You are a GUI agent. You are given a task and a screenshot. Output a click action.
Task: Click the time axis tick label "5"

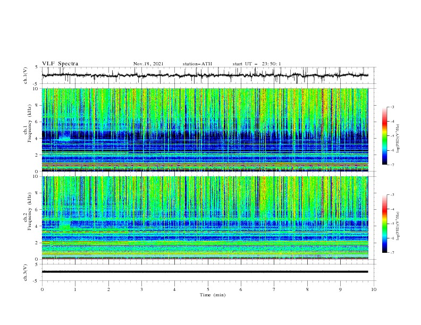tap(208, 289)
